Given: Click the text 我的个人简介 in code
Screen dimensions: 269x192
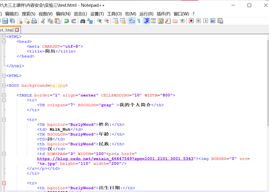Looking at the screenshot, I should (x=135, y=105).
